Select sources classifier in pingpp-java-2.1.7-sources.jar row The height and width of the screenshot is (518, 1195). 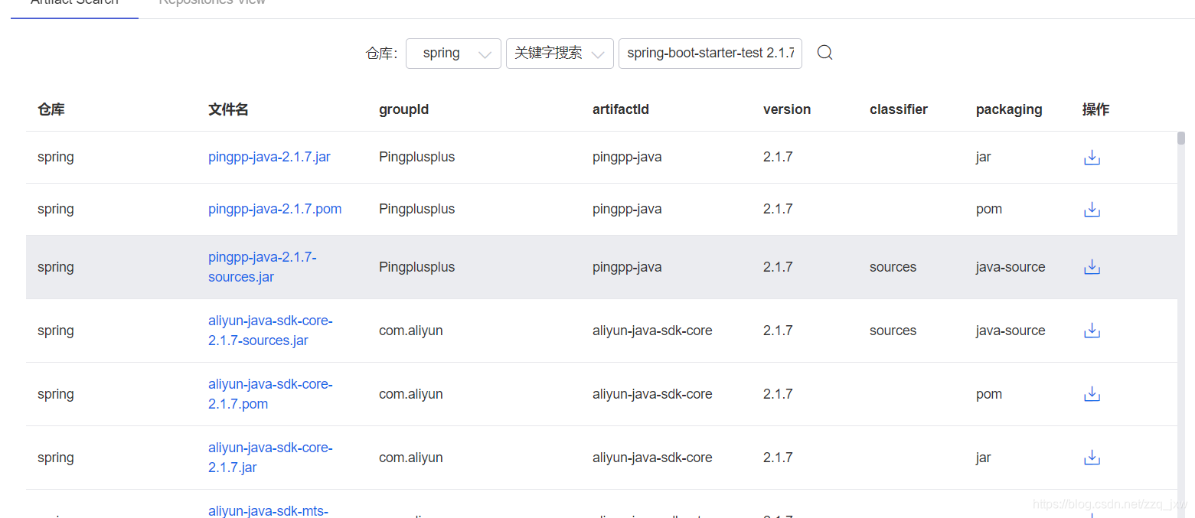click(x=893, y=267)
